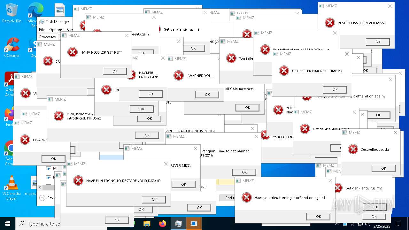Open the notification center icon
Viewport: 409px width, 230px height.
coord(398,224)
